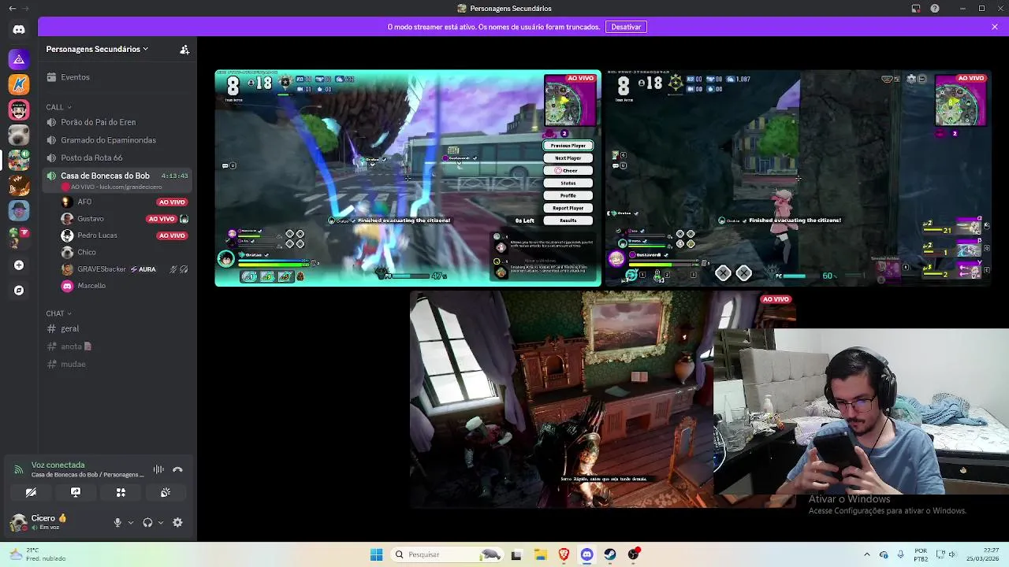The width and height of the screenshot is (1009, 567).
Task: Open Discord taskbar icon
Action: 586,554
